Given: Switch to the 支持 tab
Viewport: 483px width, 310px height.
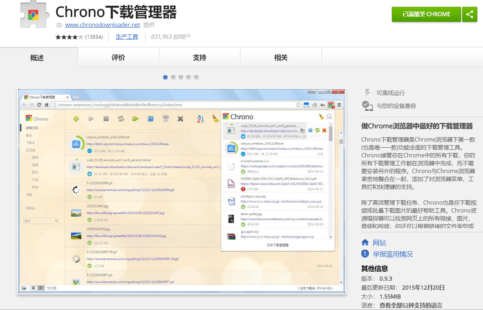Looking at the screenshot, I should [200, 57].
